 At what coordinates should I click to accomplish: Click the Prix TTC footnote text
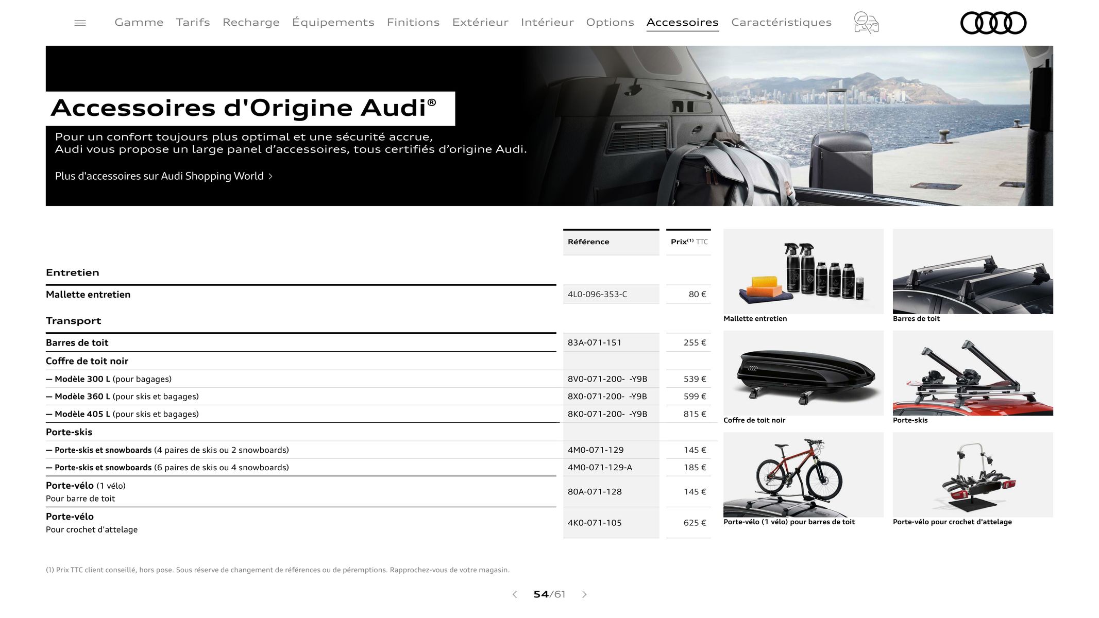(278, 570)
